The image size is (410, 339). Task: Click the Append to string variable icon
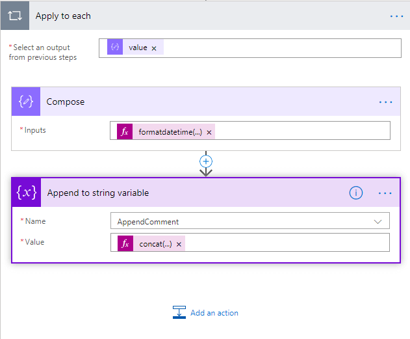coord(27,193)
